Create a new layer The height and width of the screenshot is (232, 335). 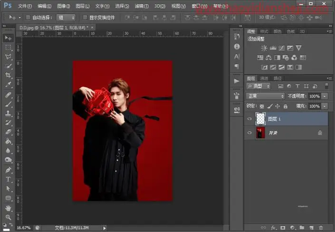[311, 228]
